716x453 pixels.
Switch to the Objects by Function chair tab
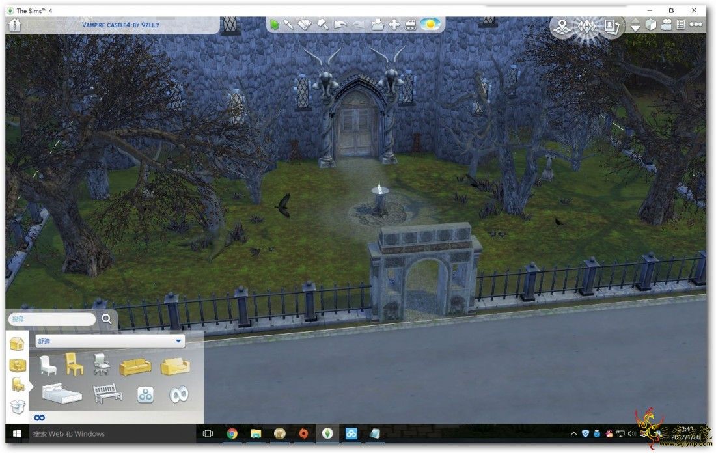coord(18,385)
